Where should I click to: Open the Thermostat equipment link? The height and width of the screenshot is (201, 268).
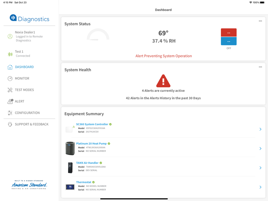tap(83, 182)
